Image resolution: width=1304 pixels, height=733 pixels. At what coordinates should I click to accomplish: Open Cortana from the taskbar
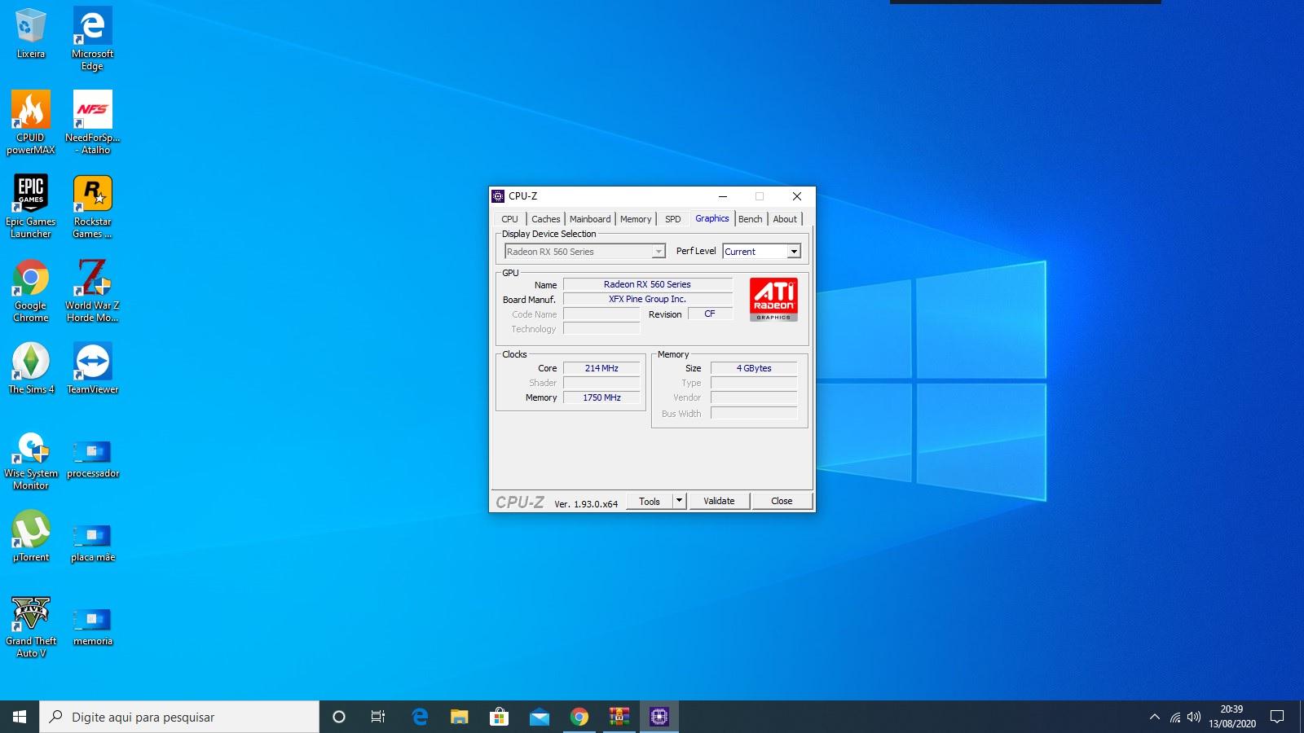coord(339,717)
